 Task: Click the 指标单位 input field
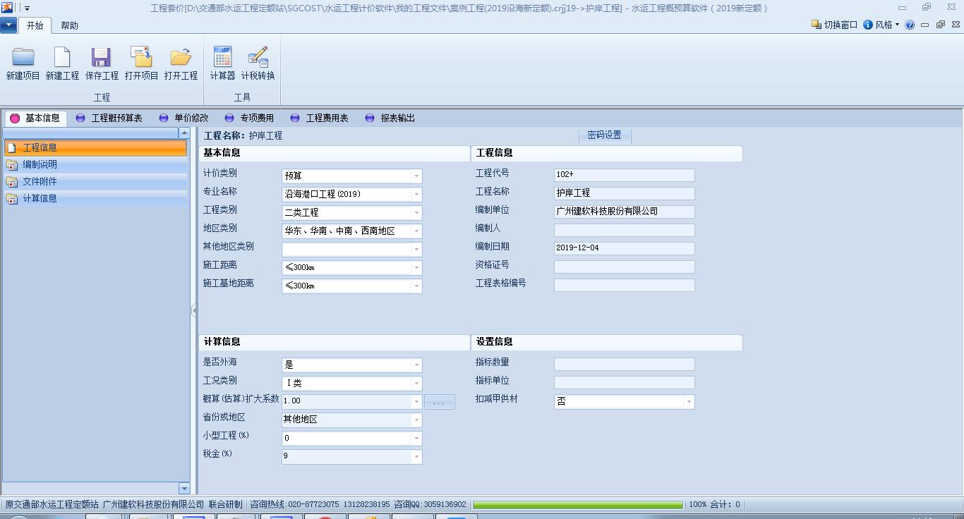pos(625,382)
